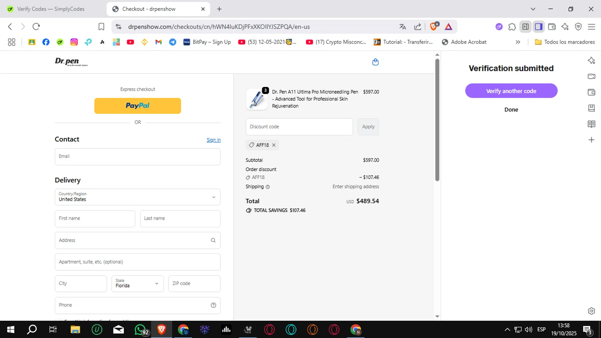Open shipping info help icon

click(268, 187)
